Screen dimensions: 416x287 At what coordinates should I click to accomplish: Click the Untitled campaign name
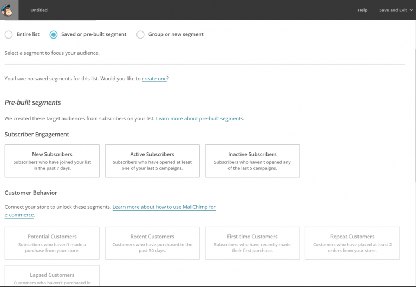[39, 10]
